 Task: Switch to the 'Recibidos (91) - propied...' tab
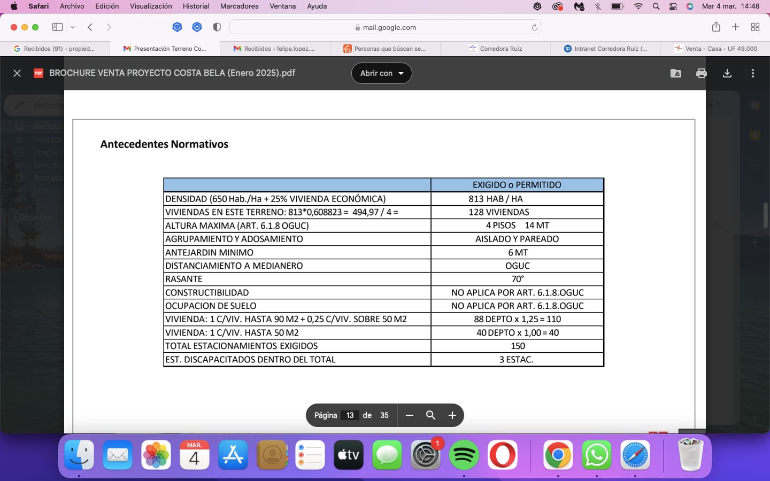pyautogui.click(x=55, y=49)
